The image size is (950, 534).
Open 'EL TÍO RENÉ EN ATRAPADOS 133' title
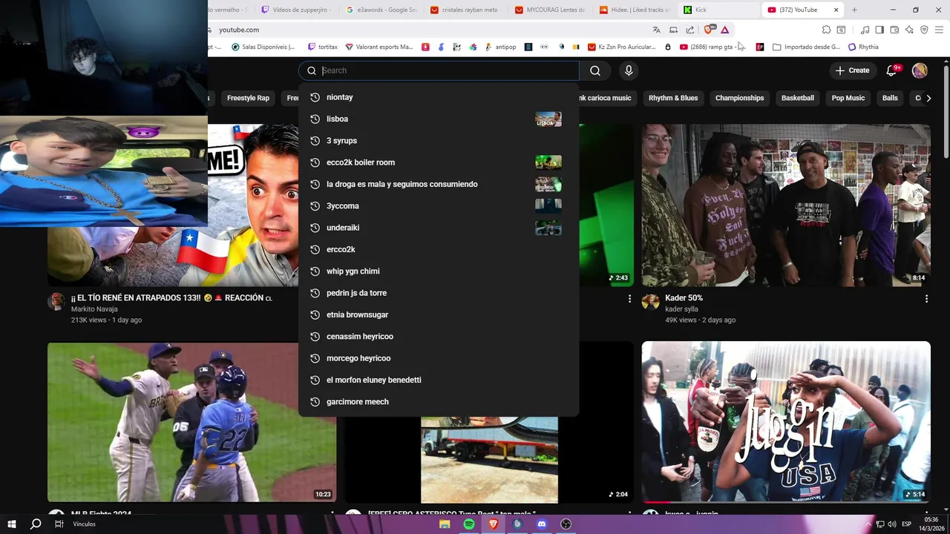coord(171,298)
